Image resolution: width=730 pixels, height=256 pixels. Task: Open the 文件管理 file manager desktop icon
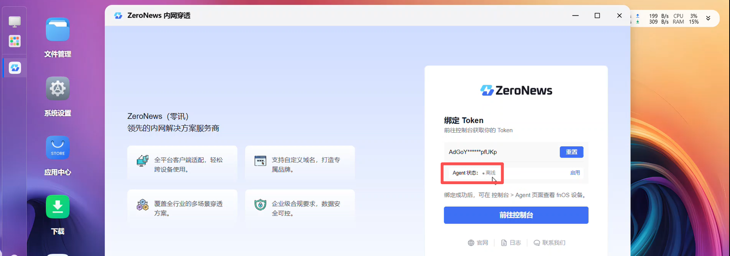[57, 30]
